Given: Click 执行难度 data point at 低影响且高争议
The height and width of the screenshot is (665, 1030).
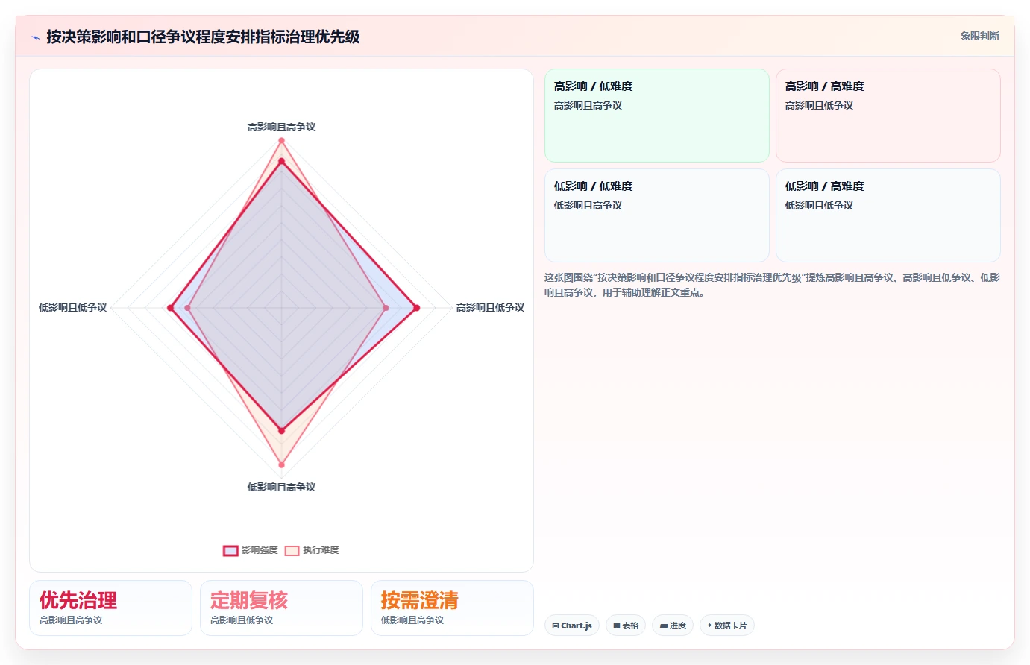Looking at the screenshot, I should [x=281, y=465].
